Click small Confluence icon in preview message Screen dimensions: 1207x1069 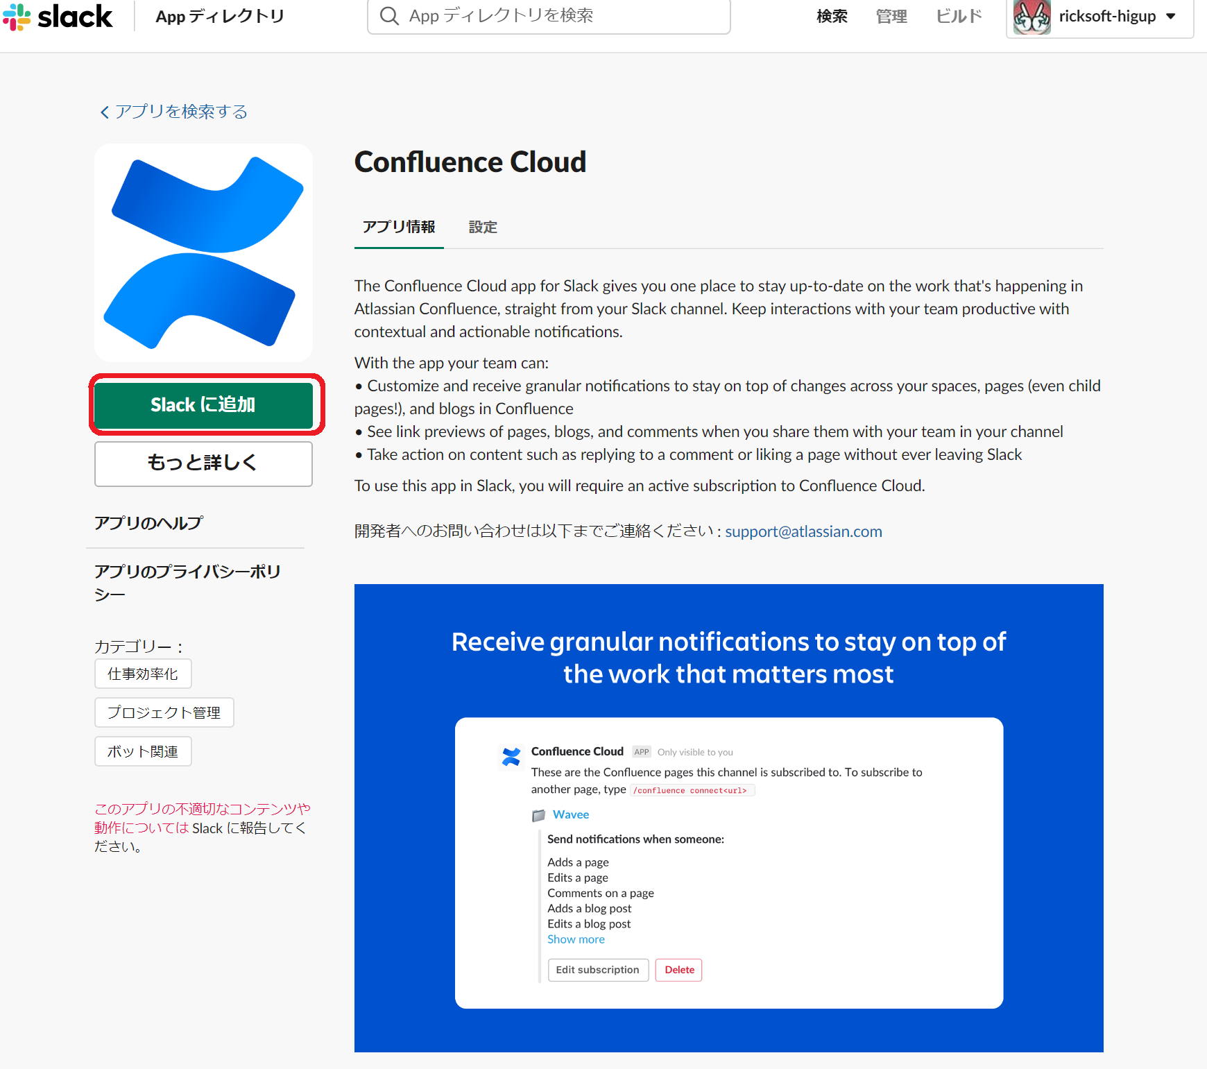coord(511,757)
